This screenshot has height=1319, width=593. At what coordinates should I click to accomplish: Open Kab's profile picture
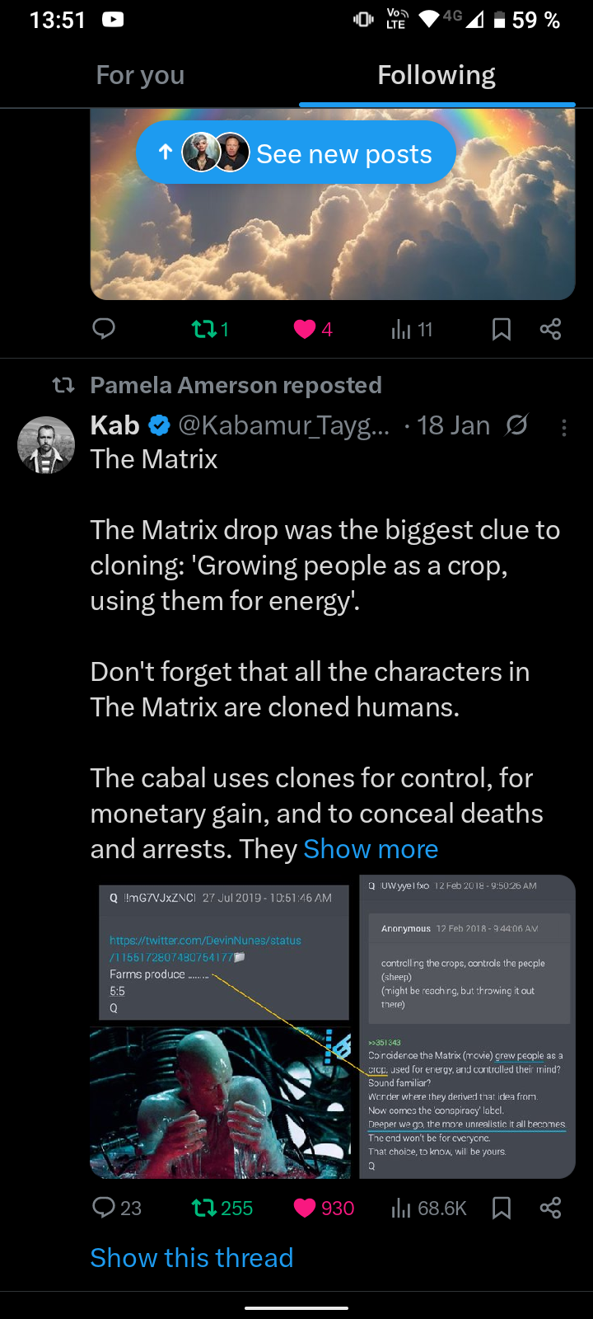point(46,445)
